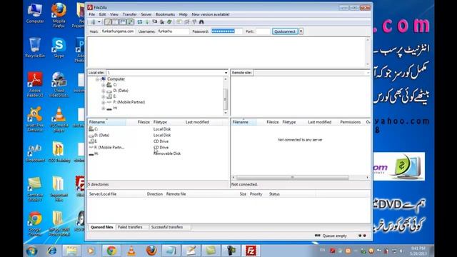Click the Quickconnect button
This screenshot has height=257, width=457.
(285, 31)
